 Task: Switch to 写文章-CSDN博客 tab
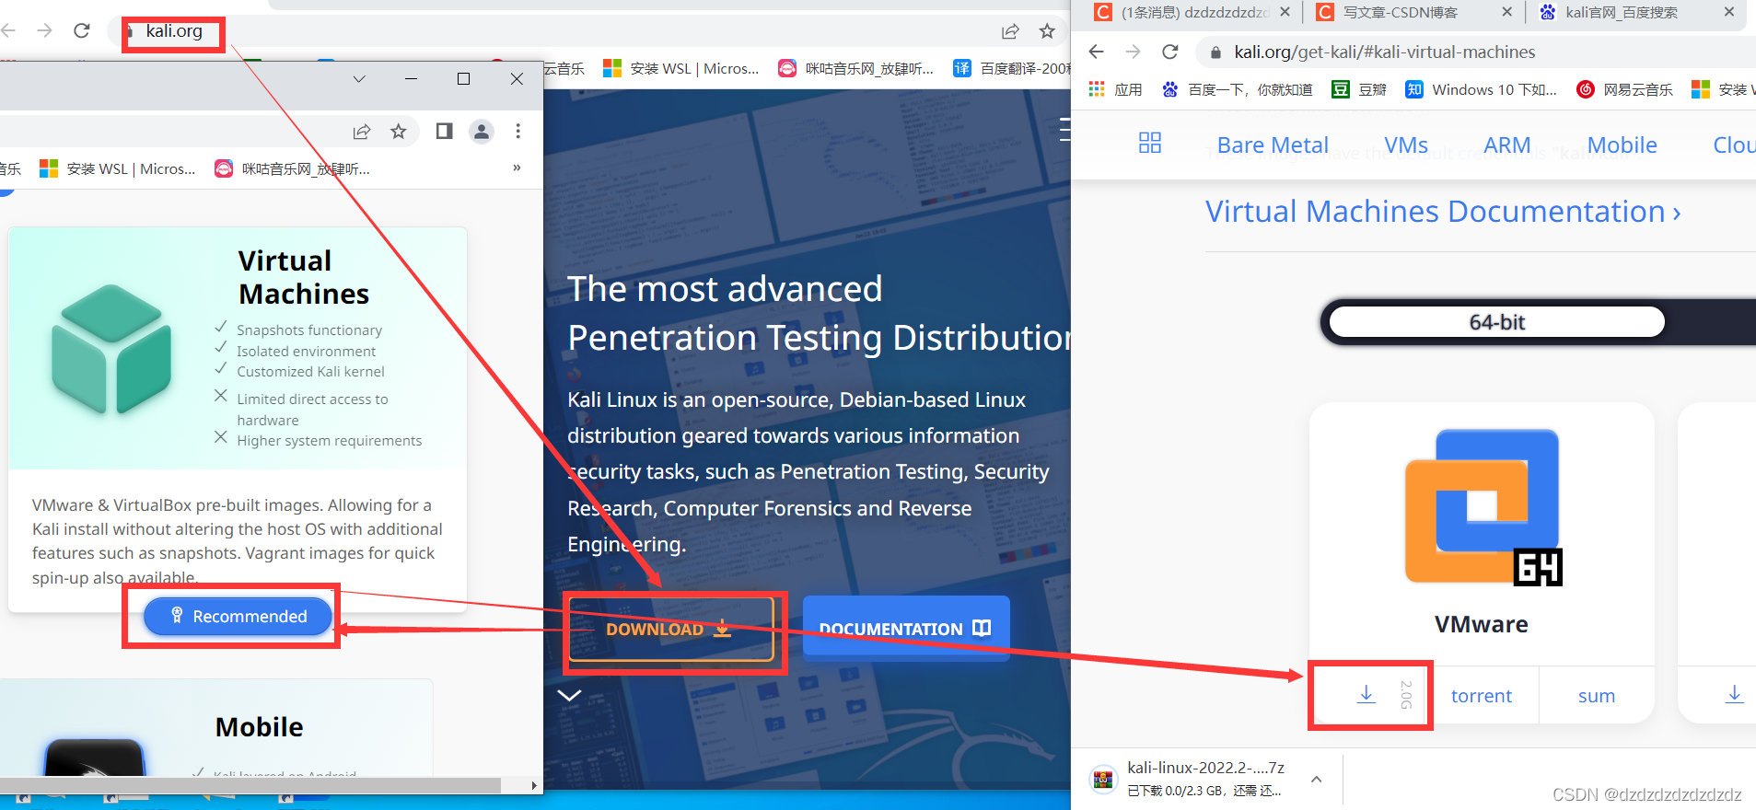coord(1400,12)
